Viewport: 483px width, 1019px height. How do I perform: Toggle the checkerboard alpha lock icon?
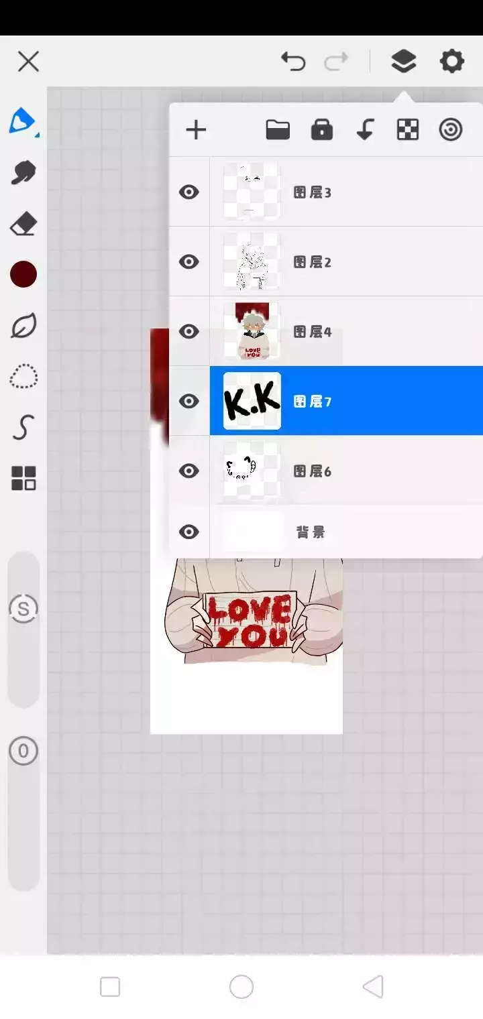[x=408, y=130]
